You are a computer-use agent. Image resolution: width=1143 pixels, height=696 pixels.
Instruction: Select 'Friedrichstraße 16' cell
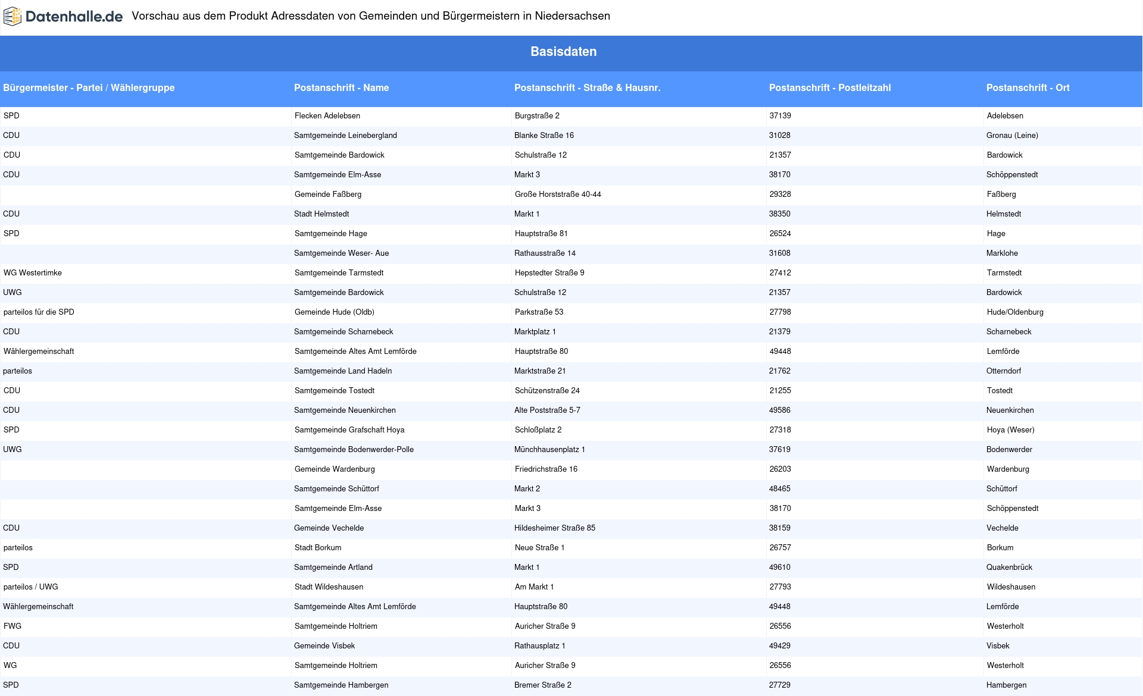tap(639, 469)
